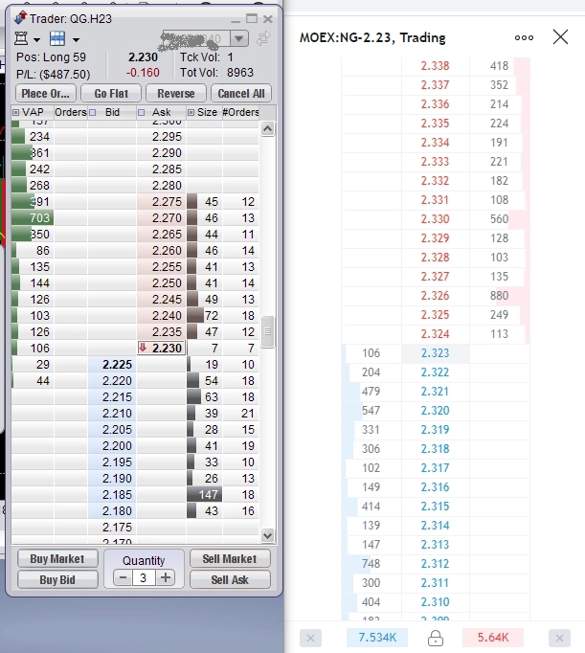Click the Tot Vol: 8963 readout

216,73
